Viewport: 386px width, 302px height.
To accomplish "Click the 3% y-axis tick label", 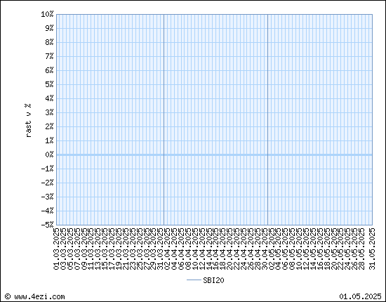I will coord(49,112).
